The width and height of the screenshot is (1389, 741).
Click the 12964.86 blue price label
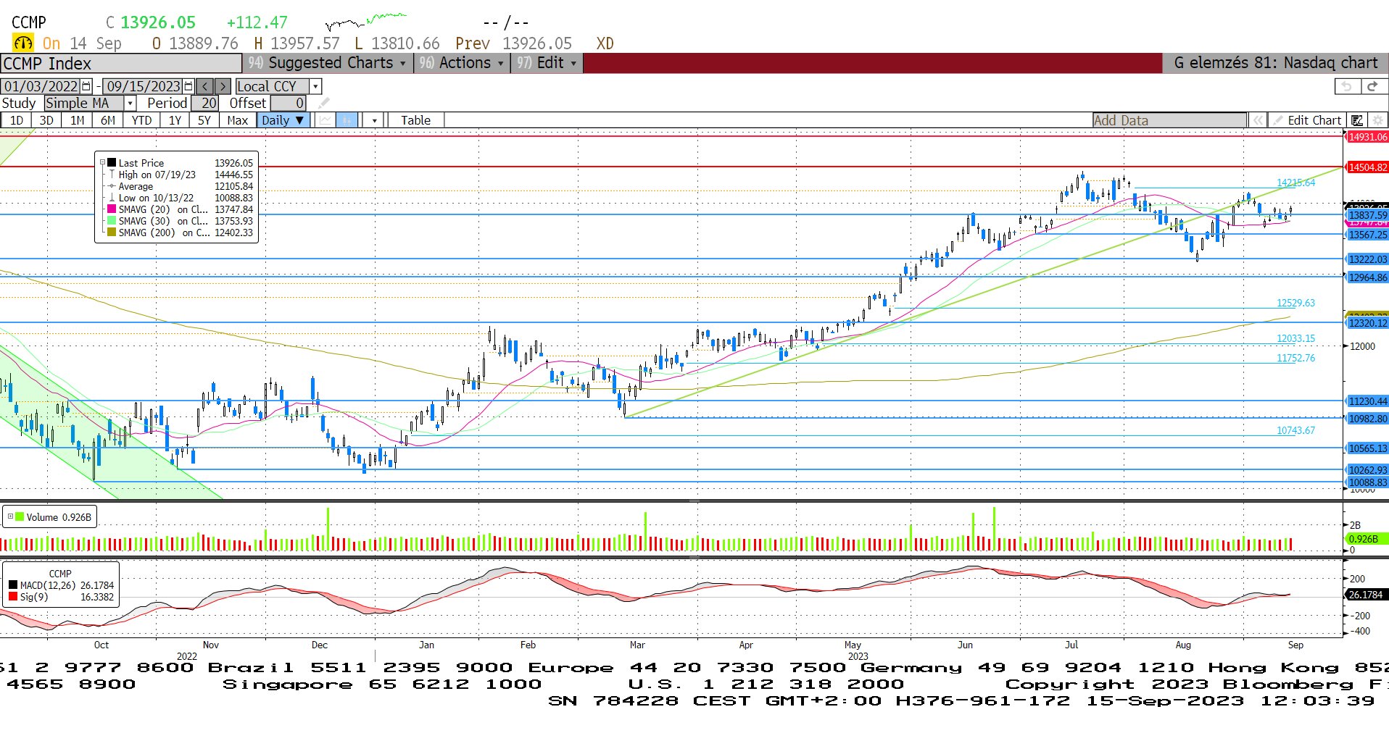[1367, 277]
